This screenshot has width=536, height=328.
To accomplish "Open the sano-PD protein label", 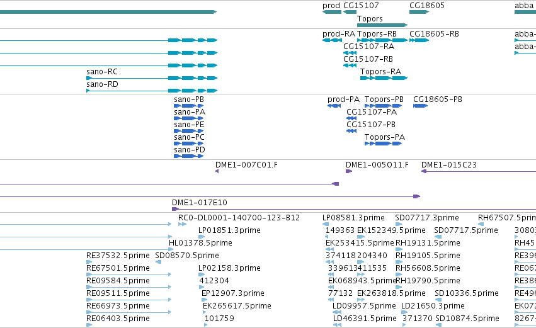I will click(x=190, y=150).
